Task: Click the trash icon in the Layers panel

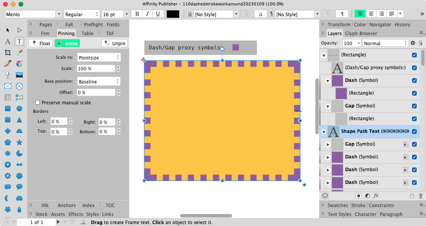Action: tap(421, 196)
